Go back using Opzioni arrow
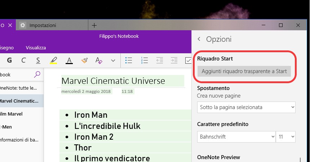The width and height of the screenshot is (310, 162). 199,39
